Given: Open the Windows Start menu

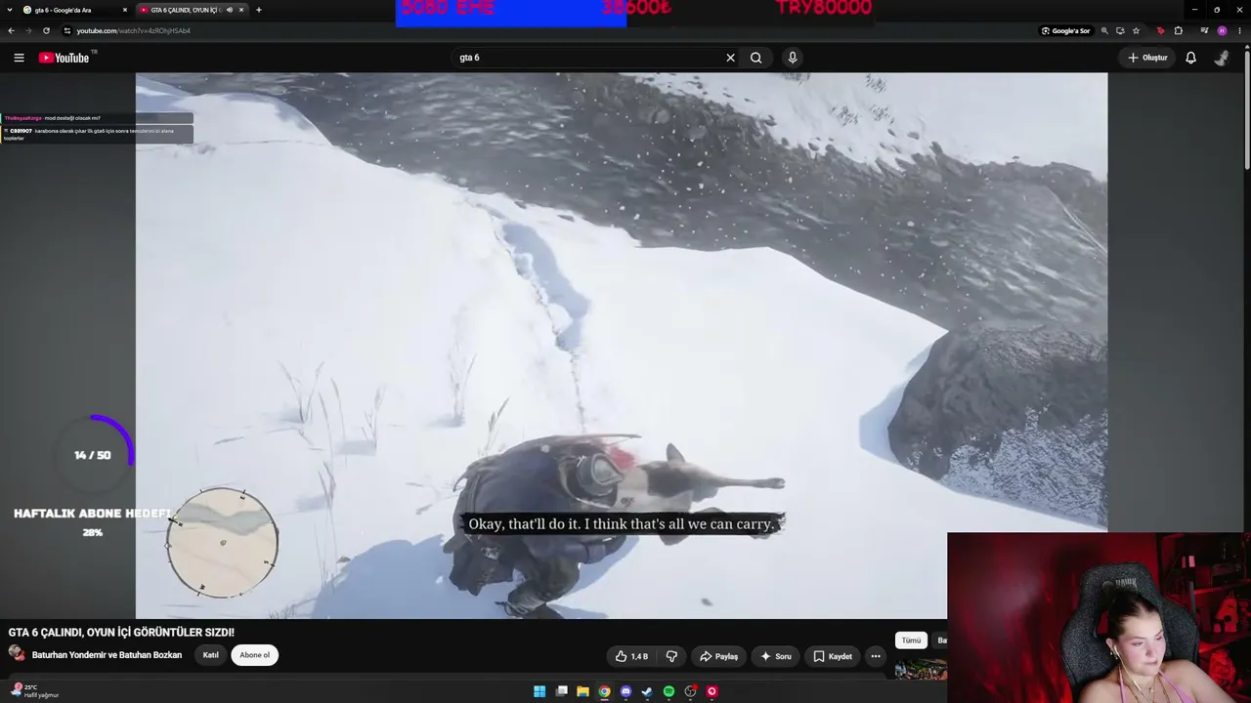Looking at the screenshot, I should click(x=539, y=691).
